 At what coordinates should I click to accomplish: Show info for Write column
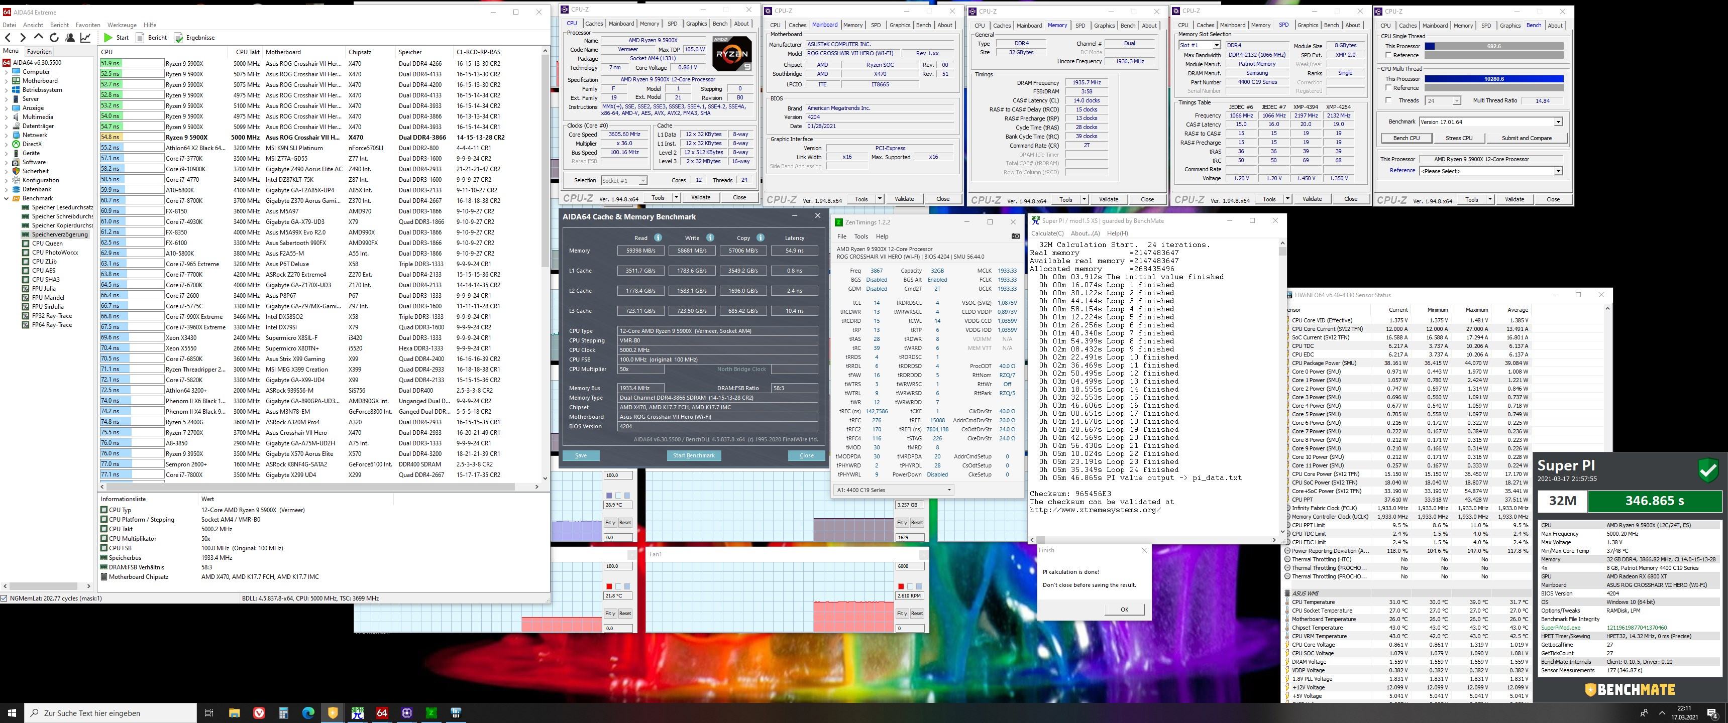[710, 237]
